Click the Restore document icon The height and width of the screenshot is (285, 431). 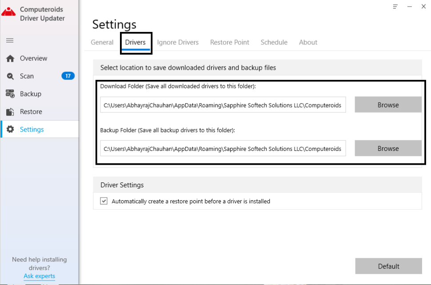tap(10, 112)
